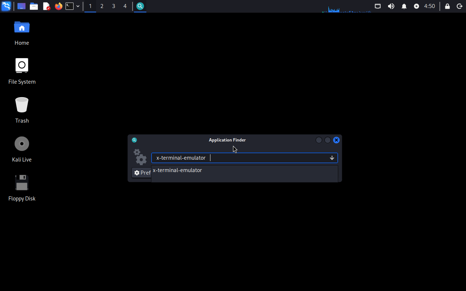The image size is (466, 291).
Task: Switch to workspace 4
Action: tap(125, 6)
